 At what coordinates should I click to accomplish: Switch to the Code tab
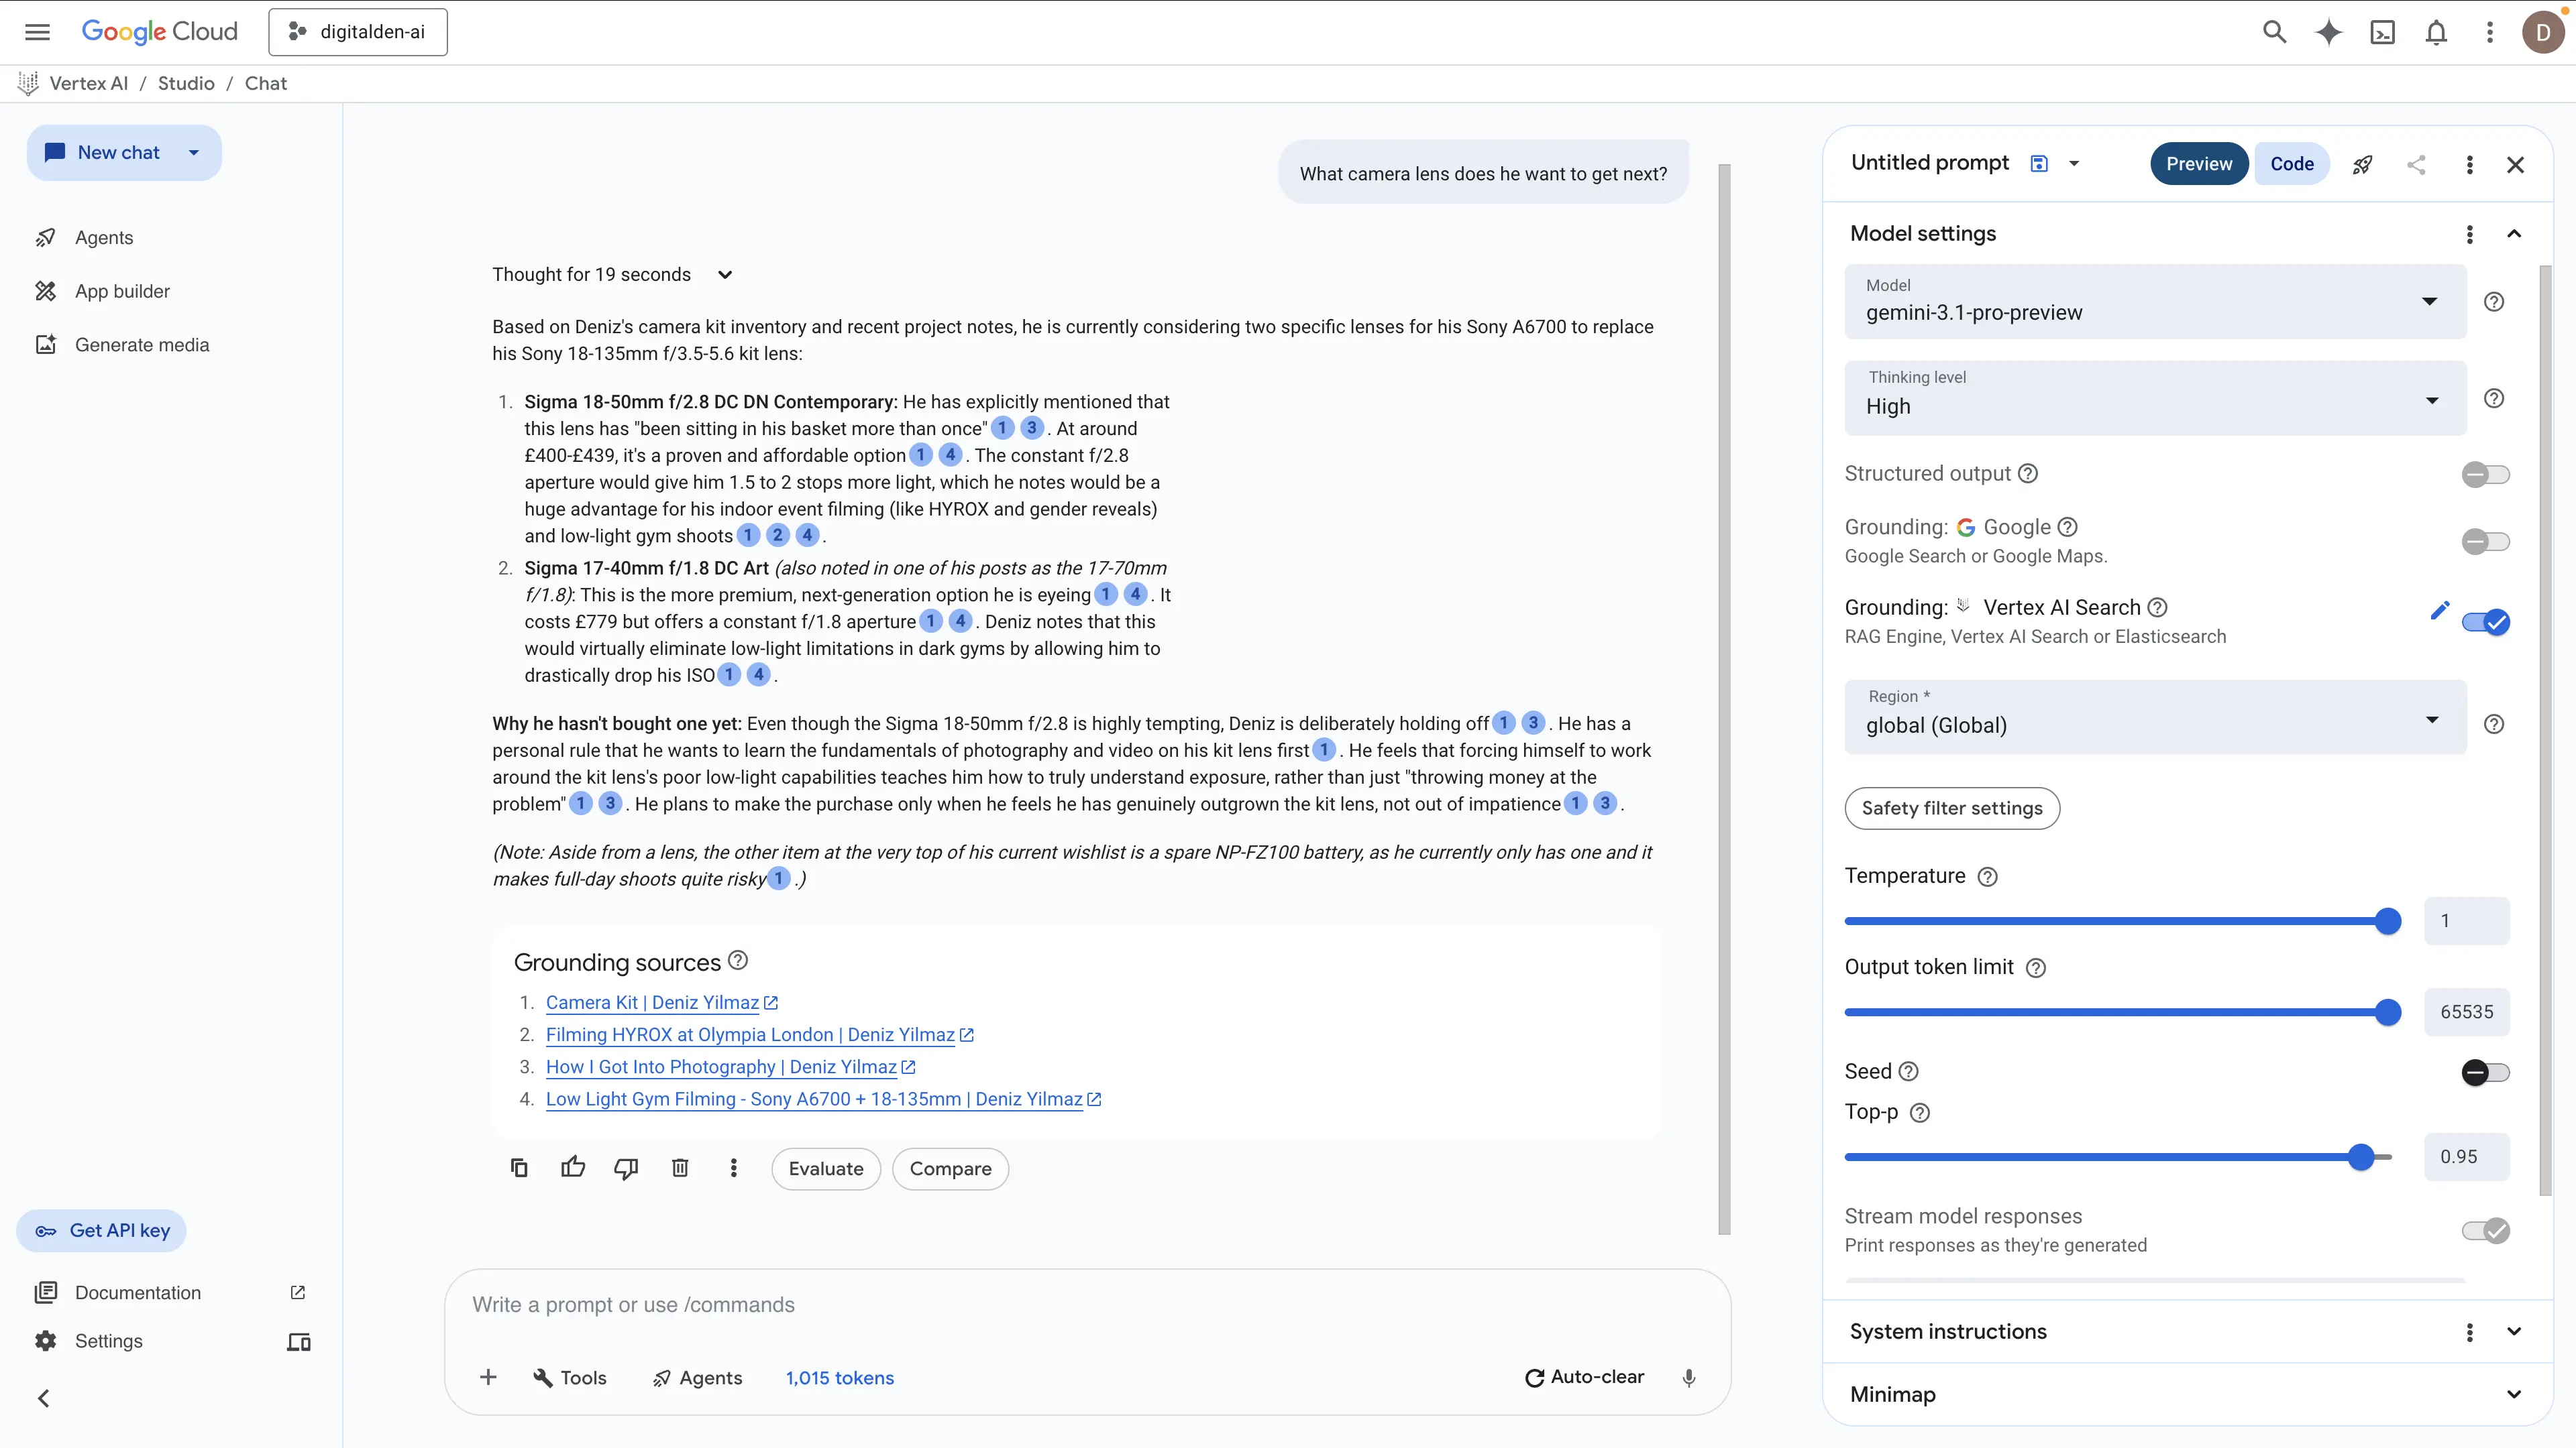(x=2291, y=164)
